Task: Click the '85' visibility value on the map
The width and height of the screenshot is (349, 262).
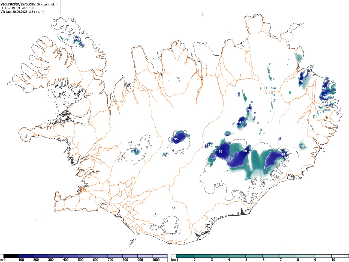Action: [283, 154]
